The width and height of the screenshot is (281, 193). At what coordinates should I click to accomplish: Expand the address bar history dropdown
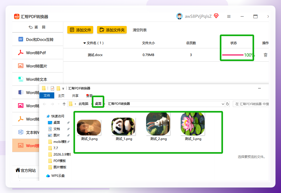pyautogui.click(x=223, y=104)
